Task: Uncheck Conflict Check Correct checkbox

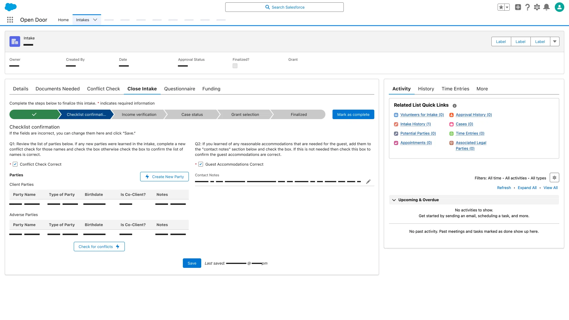Action: click(x=15, y=164)
